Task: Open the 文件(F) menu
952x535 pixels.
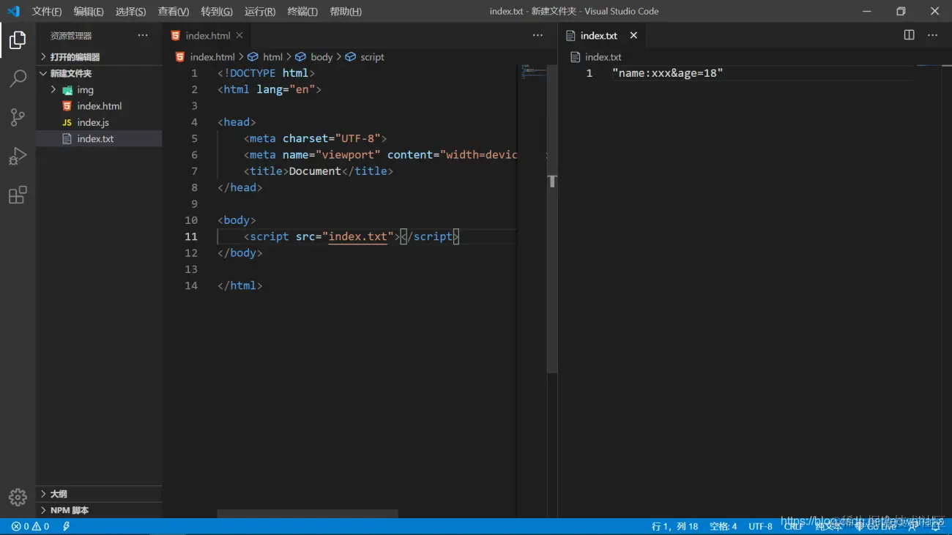Action: point(47,11)
